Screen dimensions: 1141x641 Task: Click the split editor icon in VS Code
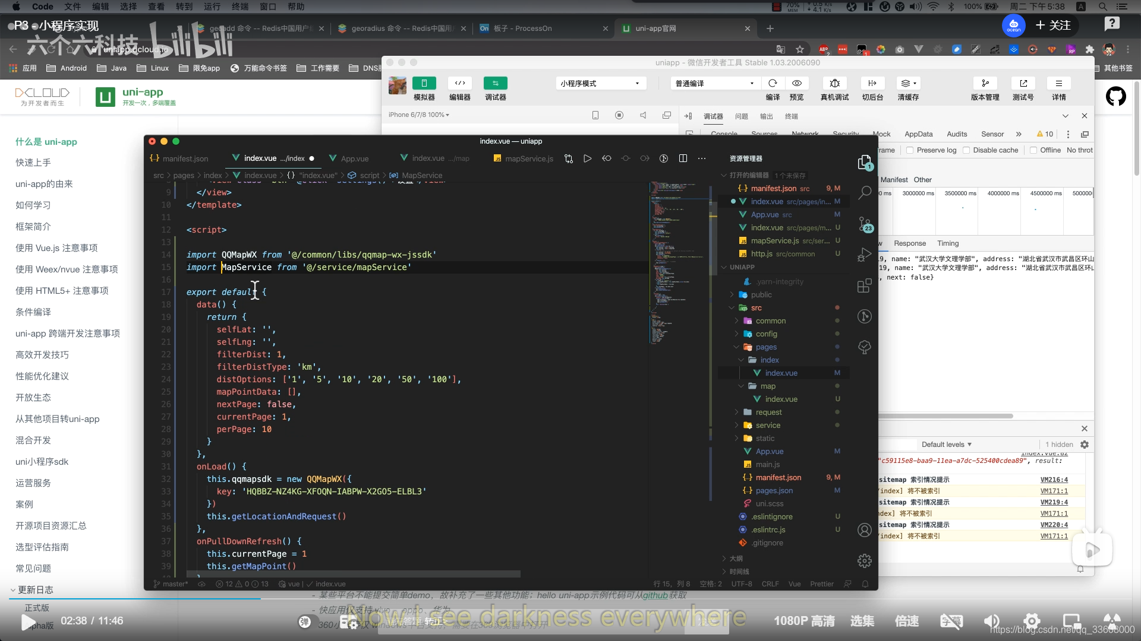[683, 158]
